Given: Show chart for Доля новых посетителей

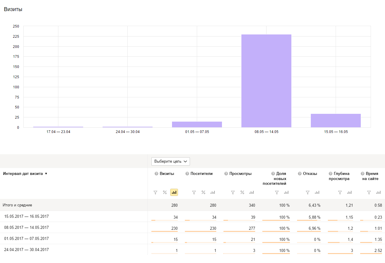Looking at the screenshot, I should (286, 192).
